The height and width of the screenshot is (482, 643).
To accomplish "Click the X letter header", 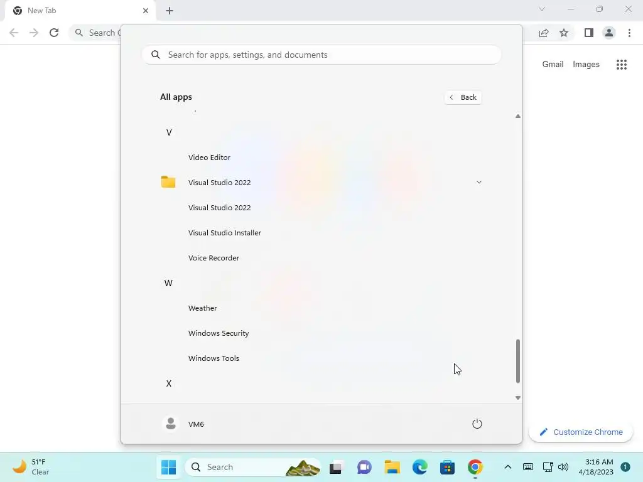I will click(168, 383).
